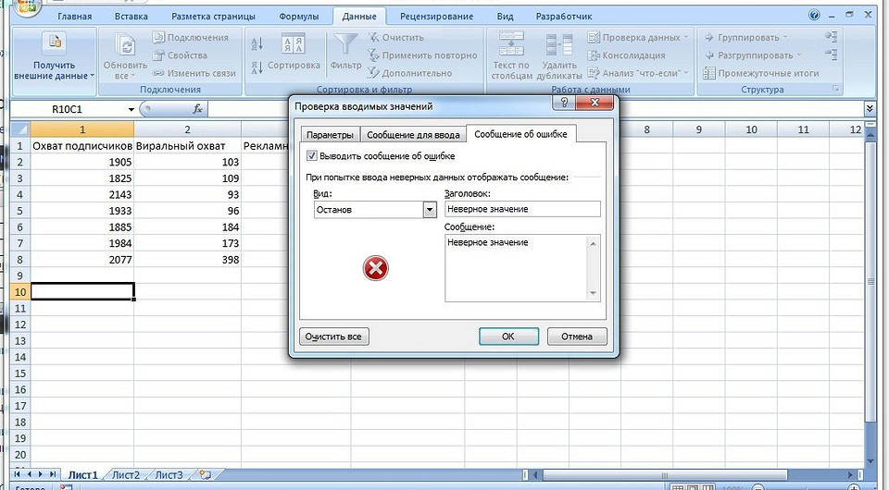Click the fx insert function icon
Viewport: 889px width, 490px height.
pyautogui.click(x=197, y=109)
